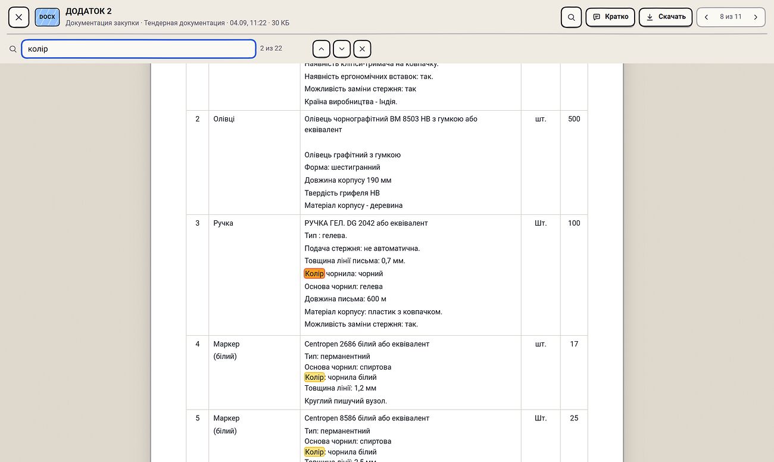The width and height of the screenshot is (774, 462).
Task: Click quantity 100 in Ручка row
Action: click(574, 223)
